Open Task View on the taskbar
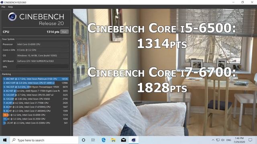Viewport: 257px width, 144px height. click(x=93, y=140)
